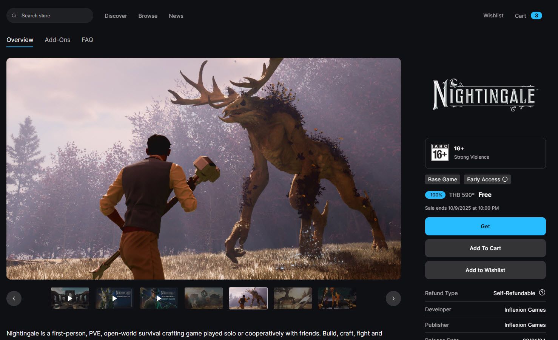Click the cart count badge showing 3
The image size is (558, 340).
536,15
